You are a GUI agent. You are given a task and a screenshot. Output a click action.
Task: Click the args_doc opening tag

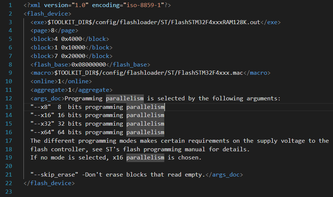tap(47, 98)
